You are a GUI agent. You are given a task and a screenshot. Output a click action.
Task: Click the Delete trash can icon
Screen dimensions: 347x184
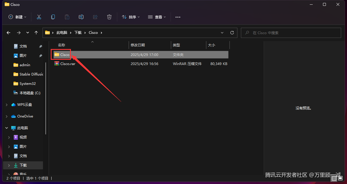[109, 17]
